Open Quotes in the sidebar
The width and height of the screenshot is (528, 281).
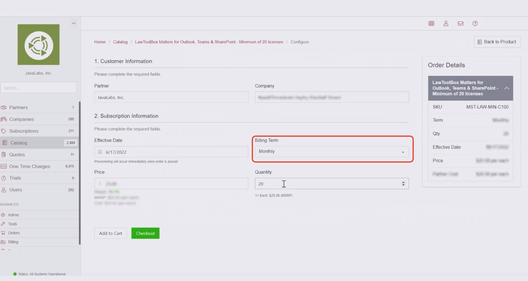tap(39, 155)
